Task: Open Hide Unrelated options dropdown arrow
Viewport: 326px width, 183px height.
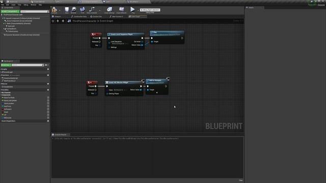Action: 100,10
